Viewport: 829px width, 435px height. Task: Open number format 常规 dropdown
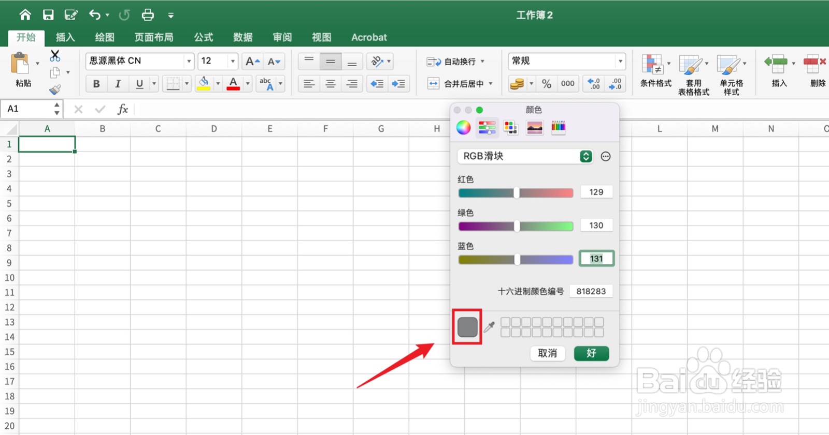[620, 61]
